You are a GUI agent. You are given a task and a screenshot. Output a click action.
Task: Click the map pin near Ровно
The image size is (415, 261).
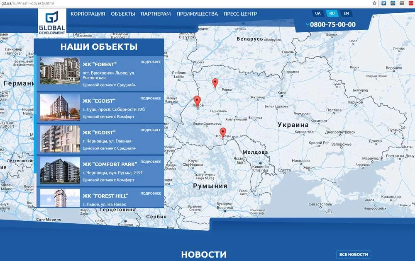pos(215,83)
